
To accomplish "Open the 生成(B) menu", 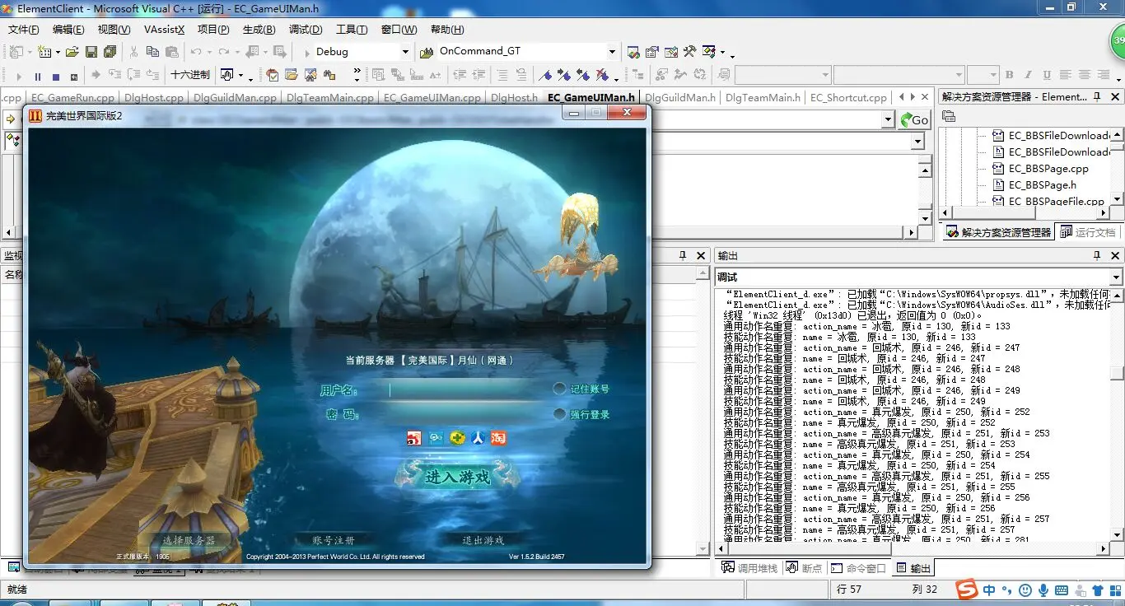I will click(x=259, y=30).
